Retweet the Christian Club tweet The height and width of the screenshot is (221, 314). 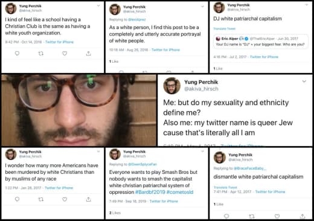click(x=41, y=54)
